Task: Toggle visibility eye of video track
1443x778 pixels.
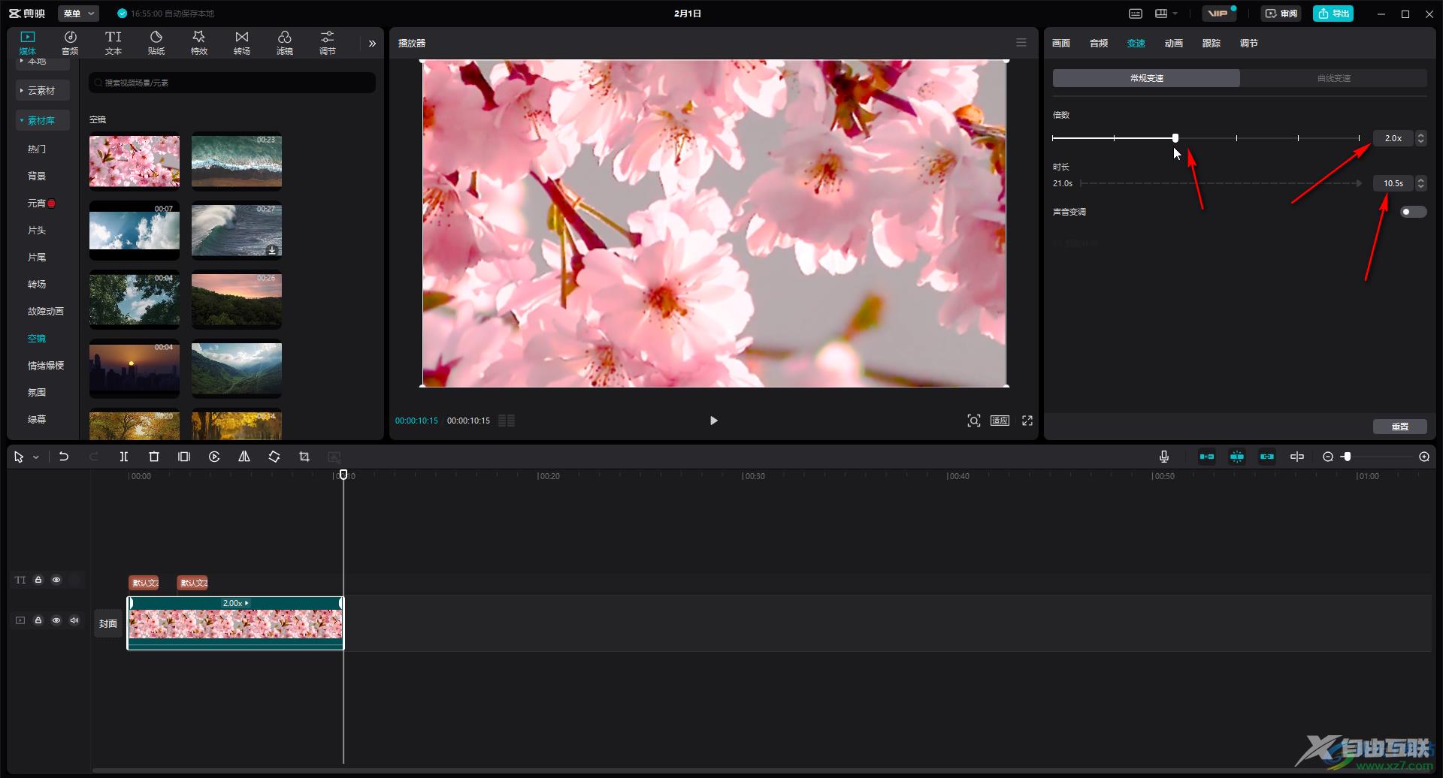Action: [x=56, y=620]
